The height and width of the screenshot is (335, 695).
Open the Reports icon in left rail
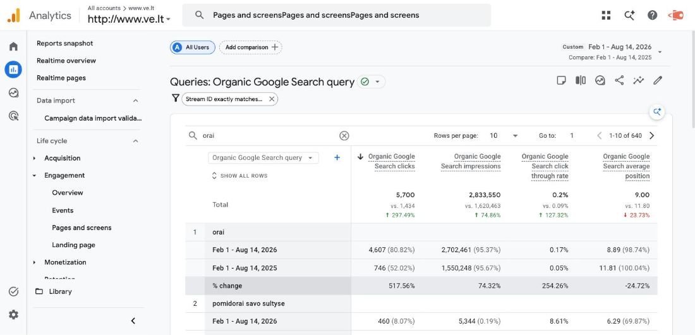coord(13,70)
